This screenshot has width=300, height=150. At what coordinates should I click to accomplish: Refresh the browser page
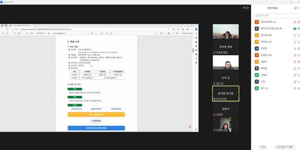[8, 29]
